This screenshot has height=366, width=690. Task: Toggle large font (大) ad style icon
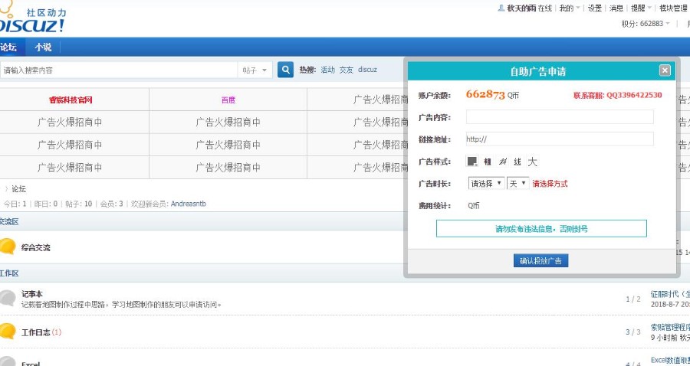pyautogui.click(x=533, y=162)
